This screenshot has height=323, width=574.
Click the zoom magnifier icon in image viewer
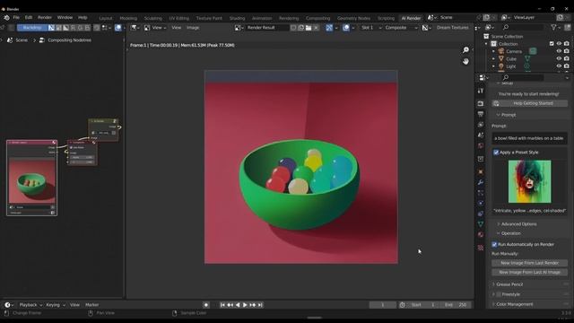click(465, 50)
